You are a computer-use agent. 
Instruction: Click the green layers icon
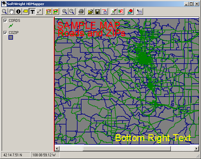click(x=56, y=12)
